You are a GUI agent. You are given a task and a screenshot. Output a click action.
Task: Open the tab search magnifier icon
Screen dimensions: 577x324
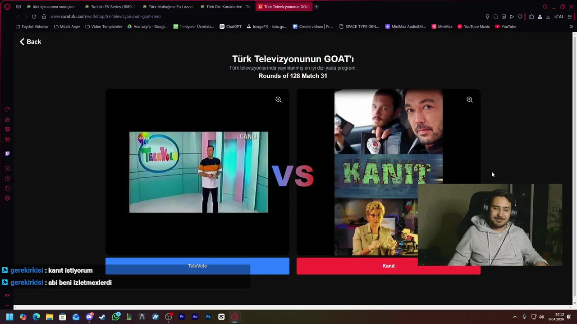pos(545,7)
